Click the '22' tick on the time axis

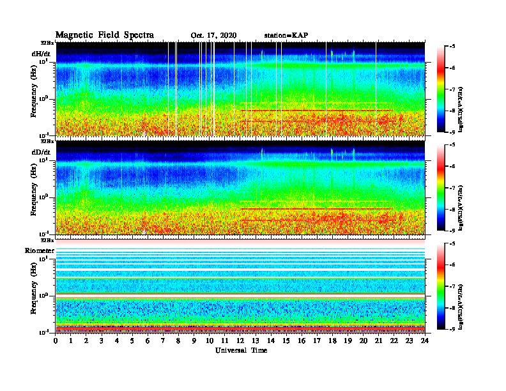click(x=394, y=341)
